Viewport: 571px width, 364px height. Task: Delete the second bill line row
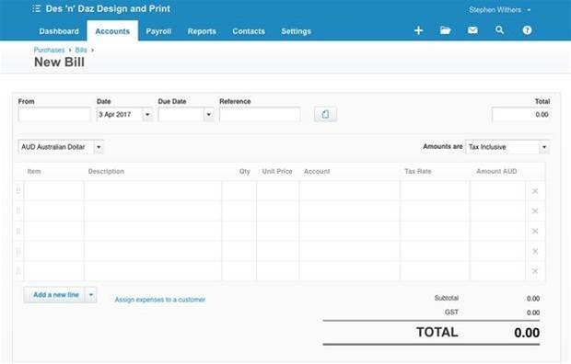click(x=535, y=210)
